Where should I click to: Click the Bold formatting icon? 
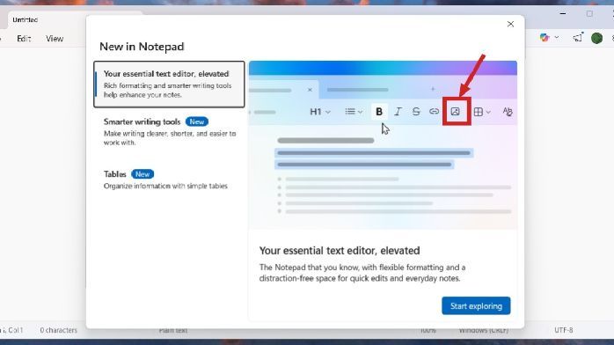tap(378, 112)
